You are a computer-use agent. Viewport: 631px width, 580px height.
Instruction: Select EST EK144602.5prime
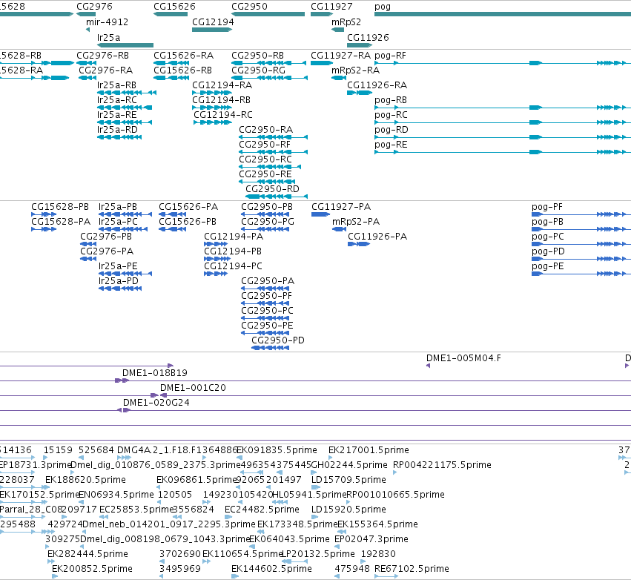[x=271, y=569]
